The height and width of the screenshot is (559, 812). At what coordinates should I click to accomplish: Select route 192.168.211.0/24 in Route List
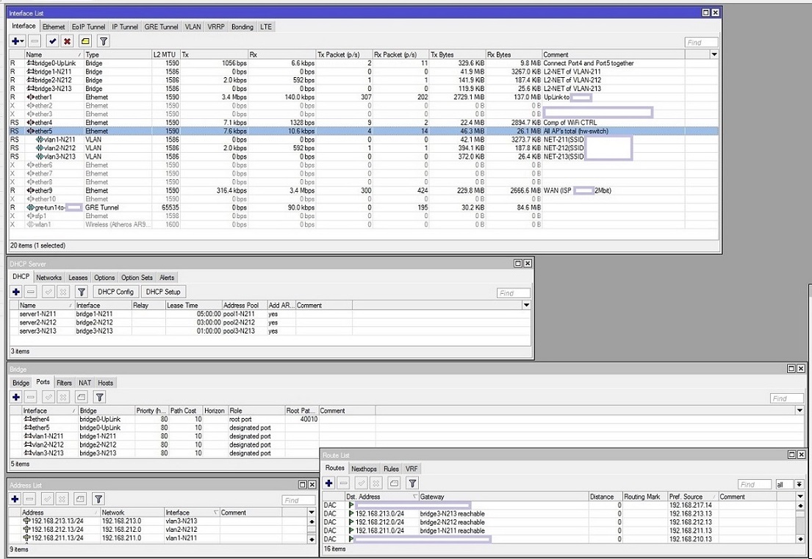559,530
